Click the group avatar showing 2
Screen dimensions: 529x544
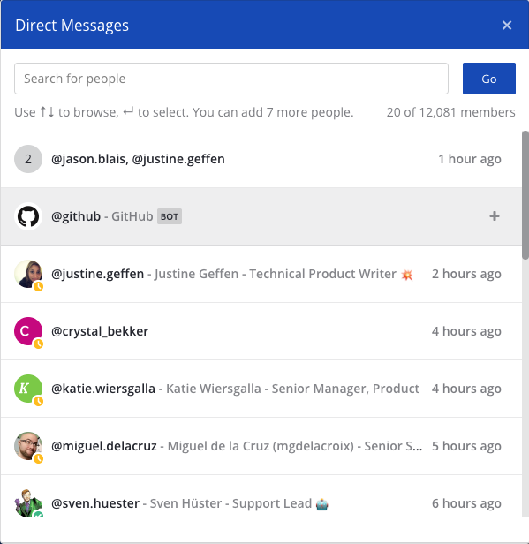tap(28, 159)
